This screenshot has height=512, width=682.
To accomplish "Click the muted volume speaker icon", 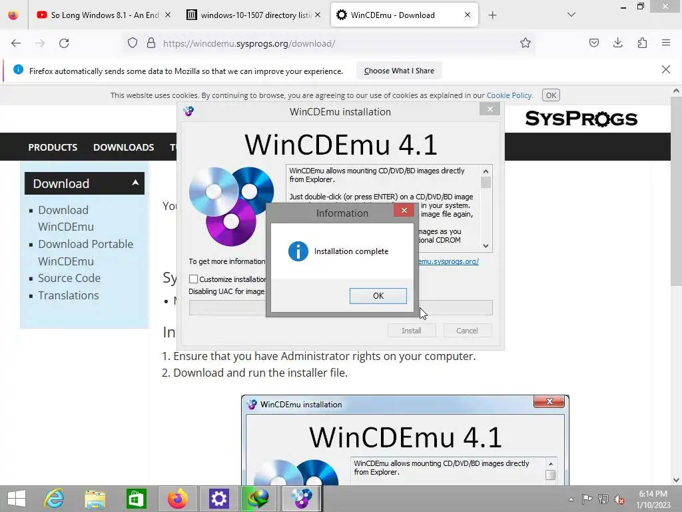I will click(619, 499).
